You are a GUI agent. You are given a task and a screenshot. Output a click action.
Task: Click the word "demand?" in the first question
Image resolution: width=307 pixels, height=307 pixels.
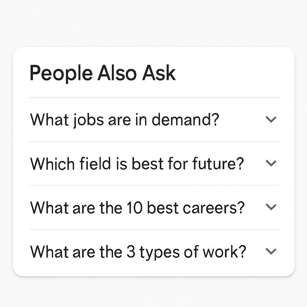[x=186, y=120]
